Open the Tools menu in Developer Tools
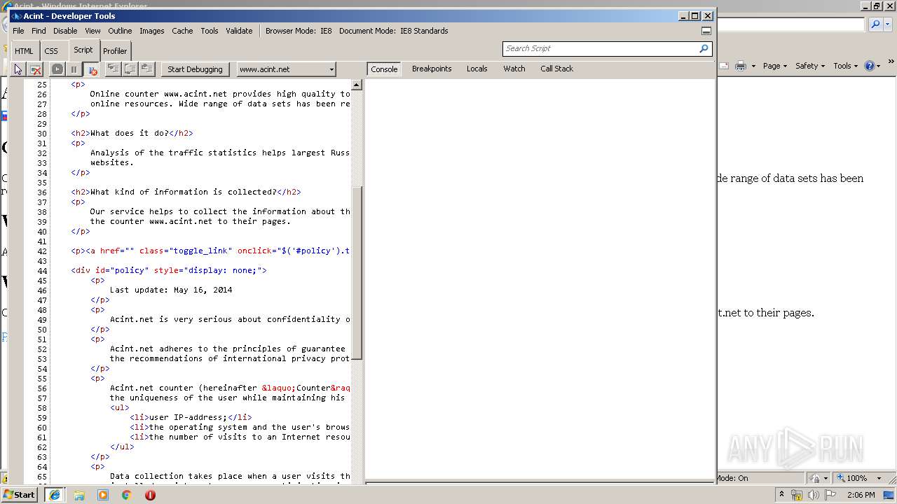The image size is (897, 504). point(210,31)
